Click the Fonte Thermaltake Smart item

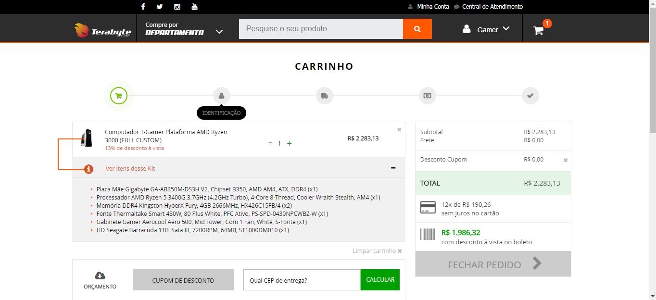(212, 213)
